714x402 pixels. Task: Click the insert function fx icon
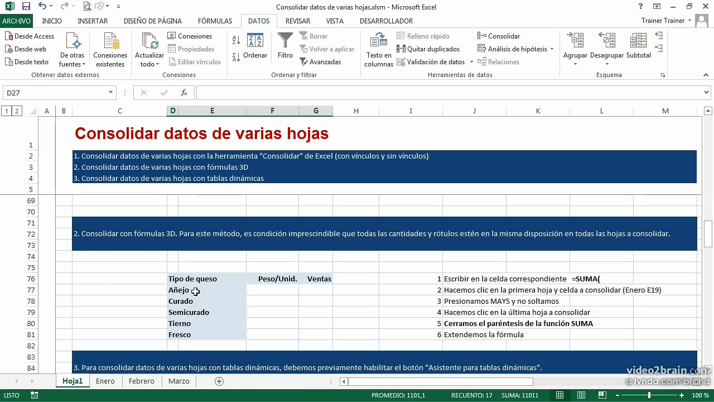(184, 93)
